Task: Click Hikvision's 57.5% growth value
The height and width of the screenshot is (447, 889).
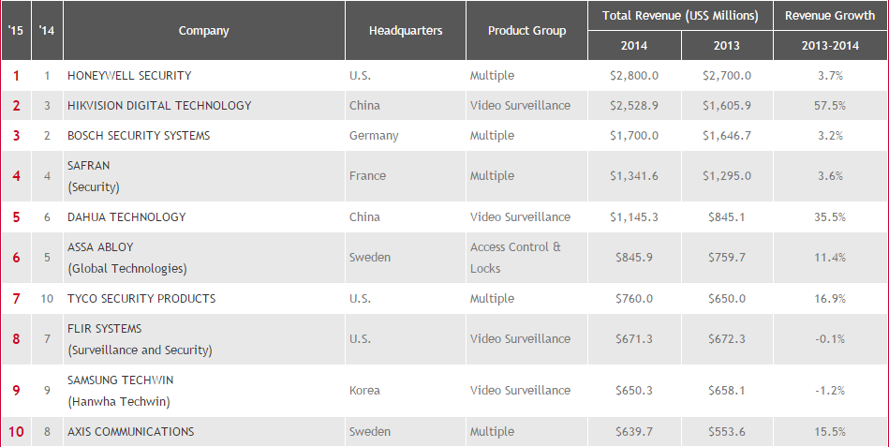Action: 830,106
